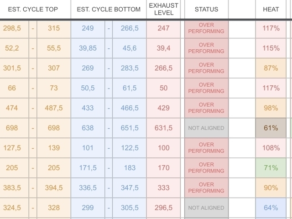292x219 pixels.
Task: Select the 108% heat cell
Action: tap(271, 148)
